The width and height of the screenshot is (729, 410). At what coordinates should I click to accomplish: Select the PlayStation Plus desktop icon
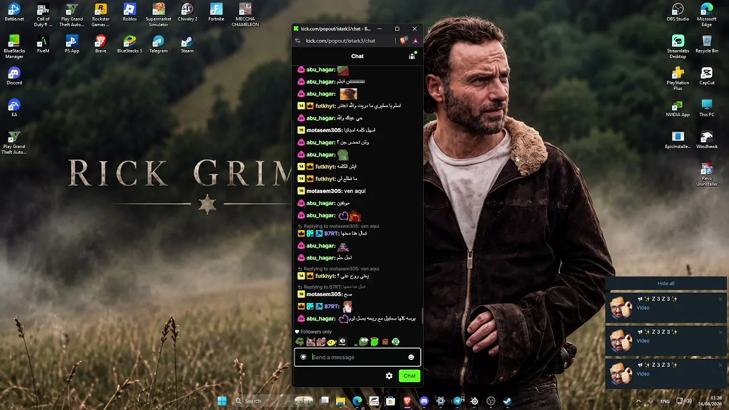678,79
